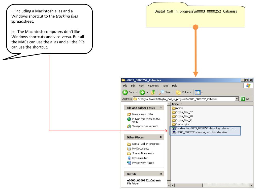Click View previous versions link

click(145, 126)
